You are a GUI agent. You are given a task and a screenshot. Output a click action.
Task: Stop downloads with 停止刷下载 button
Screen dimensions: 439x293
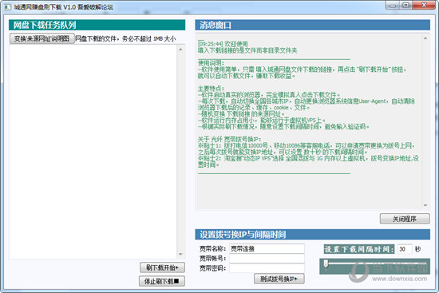coord(162,281)
